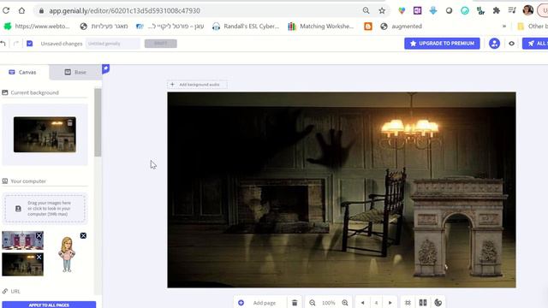
Task: Preview the genially with the eye icon
Action: point(512,44)
